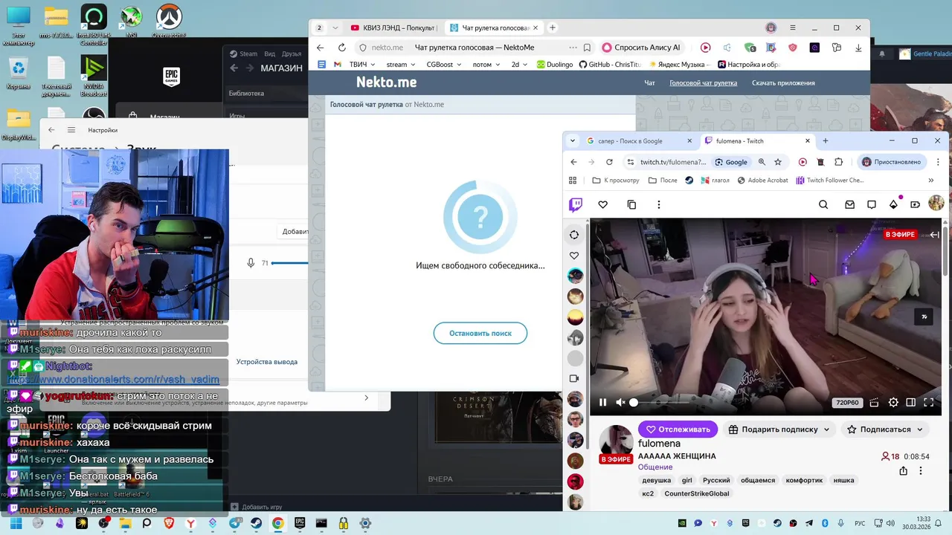The width and height of the screenshot is (952, 535).
Task: Expand CGBoost bookmarks folder dropdown
Action: [443, 65]
